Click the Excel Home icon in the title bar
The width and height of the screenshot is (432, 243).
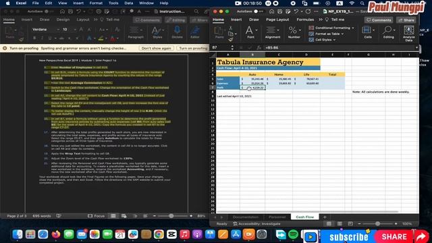coord(271,11)
